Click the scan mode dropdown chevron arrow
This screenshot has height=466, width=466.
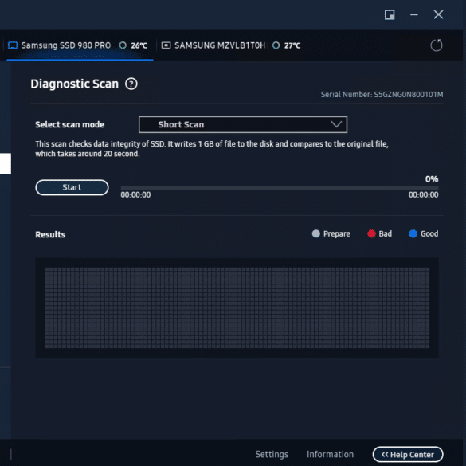pos(336,124)
